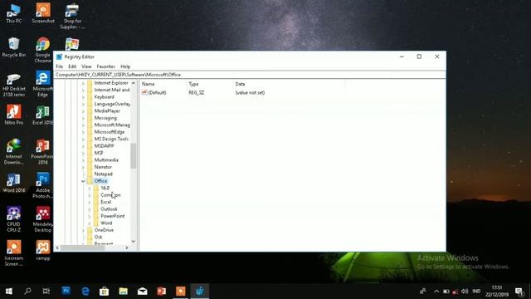This screenshot has height=299, width=531.
Task: Expand the 16.0 subkey
Action: [90, 189]
